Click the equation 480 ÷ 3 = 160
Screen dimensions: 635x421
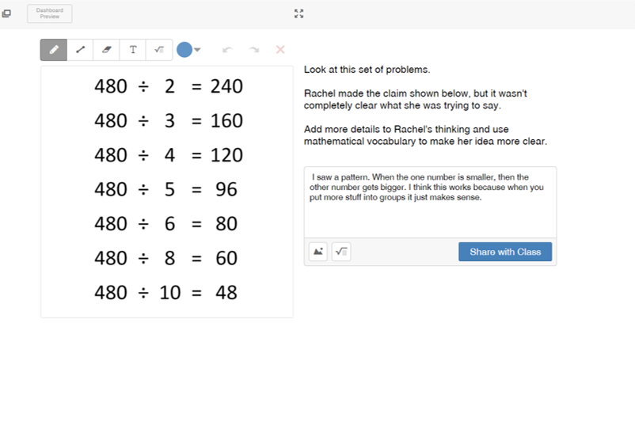[x=169, y=120]
